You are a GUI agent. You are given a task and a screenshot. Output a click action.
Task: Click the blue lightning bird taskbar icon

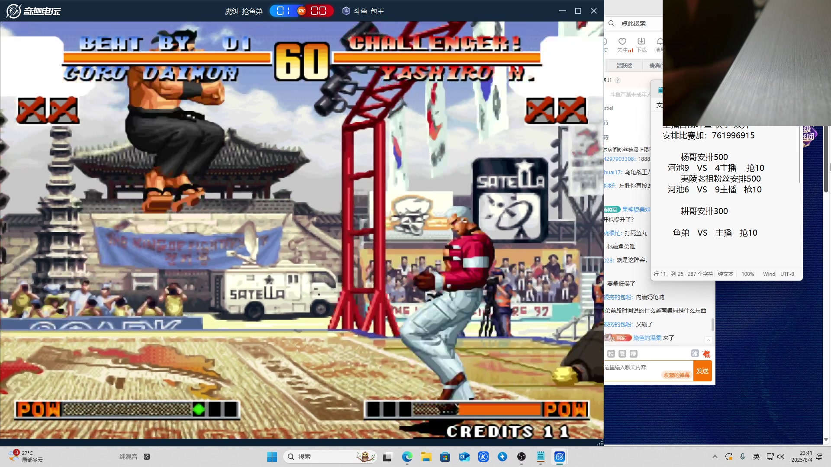click(x=502, y=457)
